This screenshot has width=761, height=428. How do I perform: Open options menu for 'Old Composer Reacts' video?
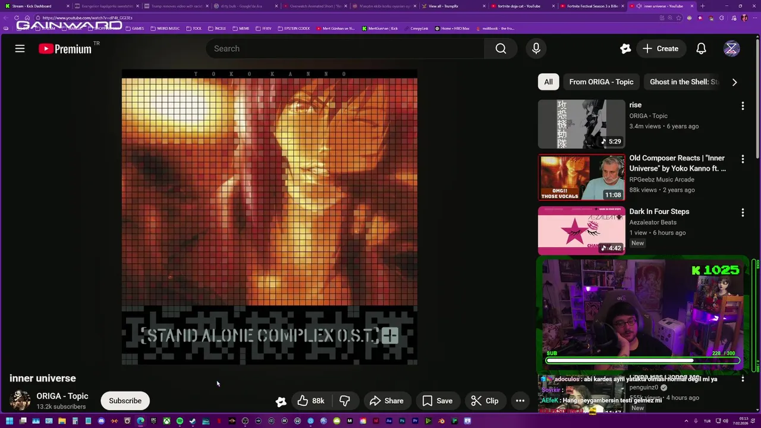742,159
